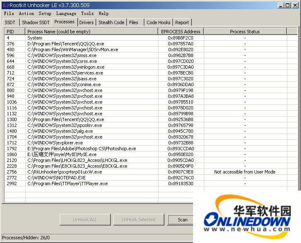Switch to the Shadow SSDT tab

tap(36, 22)
